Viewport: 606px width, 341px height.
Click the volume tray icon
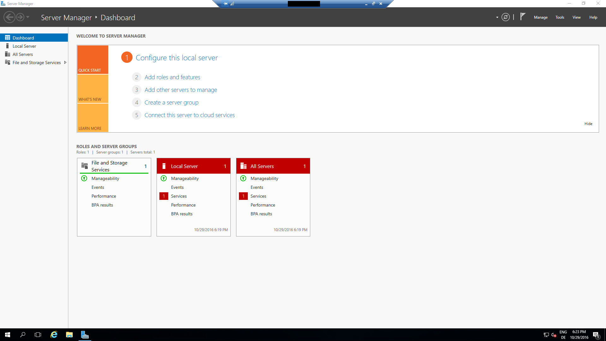point(554,335)
